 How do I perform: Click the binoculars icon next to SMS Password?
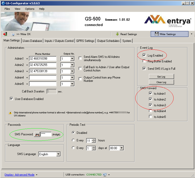coord(37,134)
